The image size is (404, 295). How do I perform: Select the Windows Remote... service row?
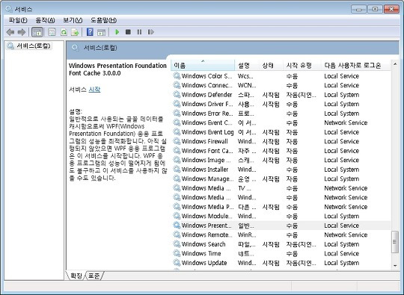click(x=281, y=235)
